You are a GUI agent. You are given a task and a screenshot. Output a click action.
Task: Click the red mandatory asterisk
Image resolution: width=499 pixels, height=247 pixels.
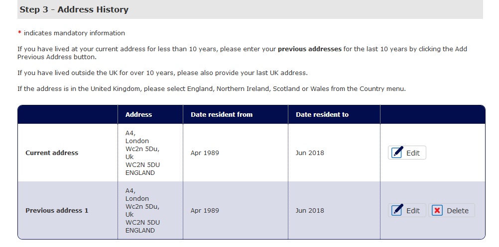coord(19,33)
